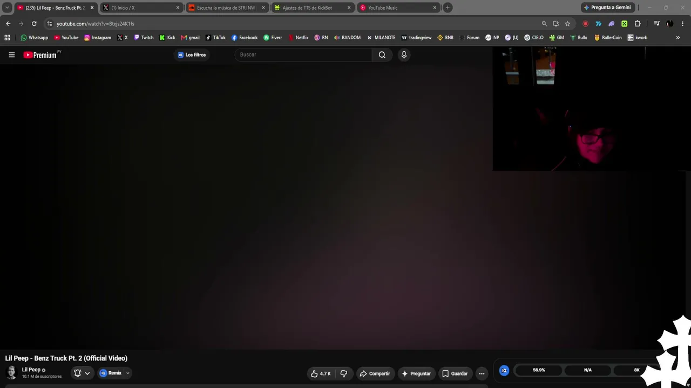Toggle the notification bell dropdown
Screen dimensions: 691x388
[x=82, y=373]
